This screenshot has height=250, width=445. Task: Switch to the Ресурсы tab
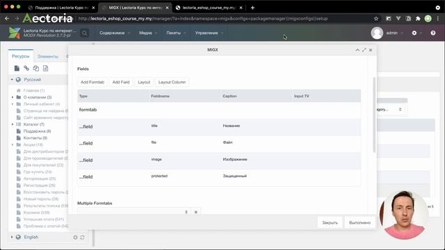20,56
